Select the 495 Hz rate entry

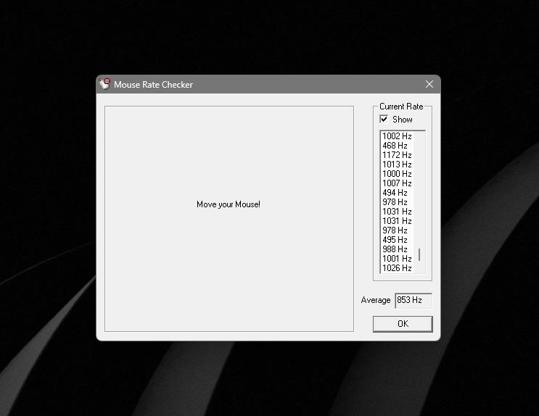coord(395,240)
